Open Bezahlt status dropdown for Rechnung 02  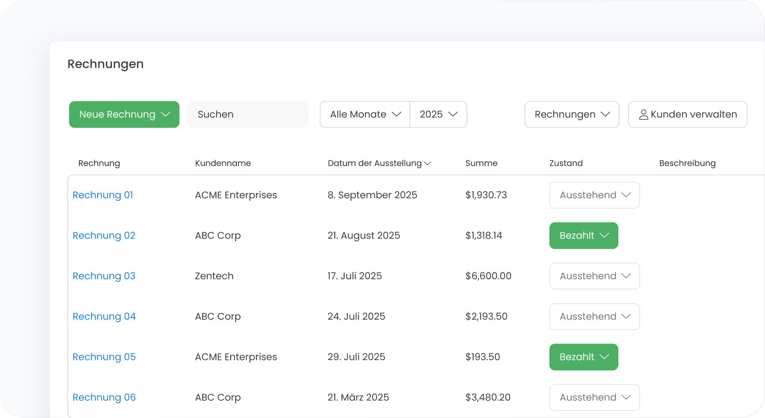click(x=584, y=235)
